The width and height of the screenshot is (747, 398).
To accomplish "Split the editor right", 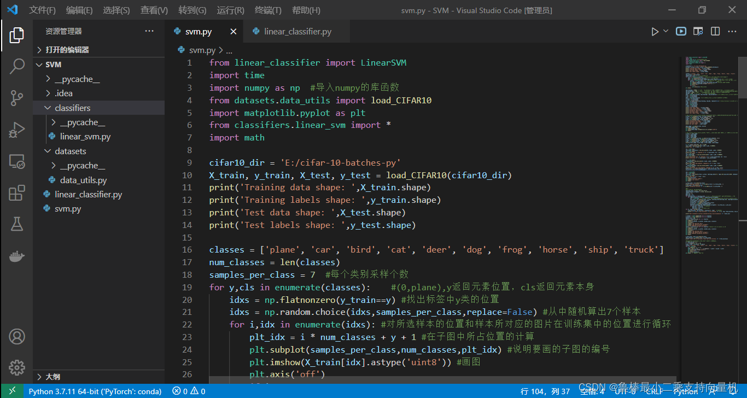I will [715, 32].
